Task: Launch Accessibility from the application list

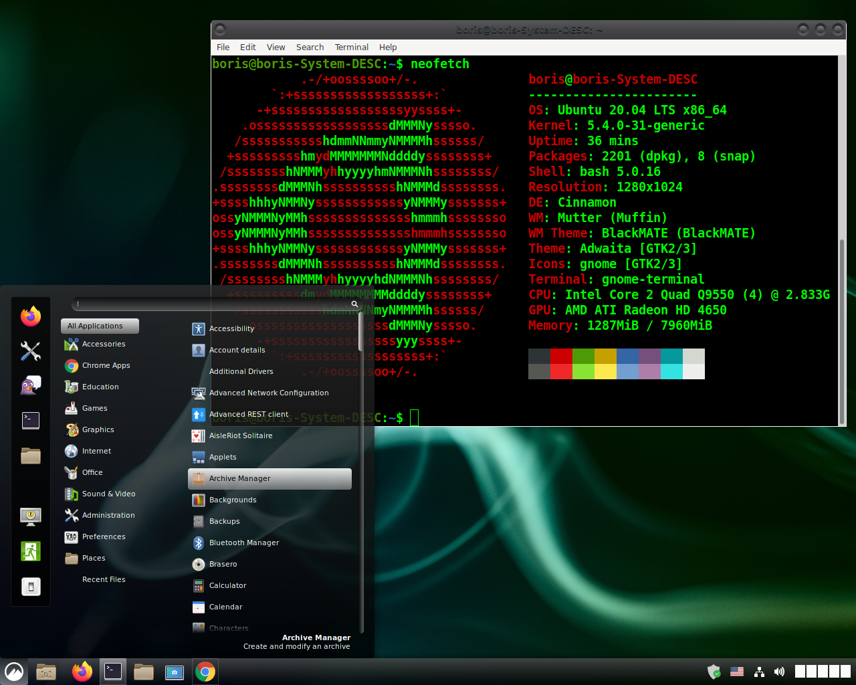Action: (271, 328)
